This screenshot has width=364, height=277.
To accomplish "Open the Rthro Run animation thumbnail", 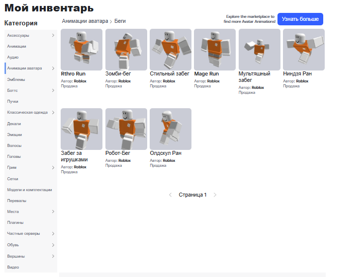I will pyautogui.click(x=82, y=50).
